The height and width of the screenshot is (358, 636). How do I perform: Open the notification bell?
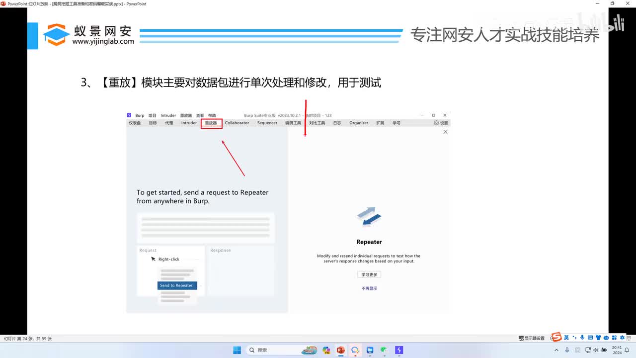628,350
